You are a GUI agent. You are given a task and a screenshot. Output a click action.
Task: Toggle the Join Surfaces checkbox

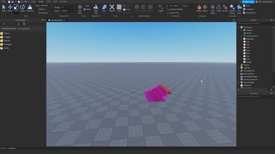pos(36,13)
